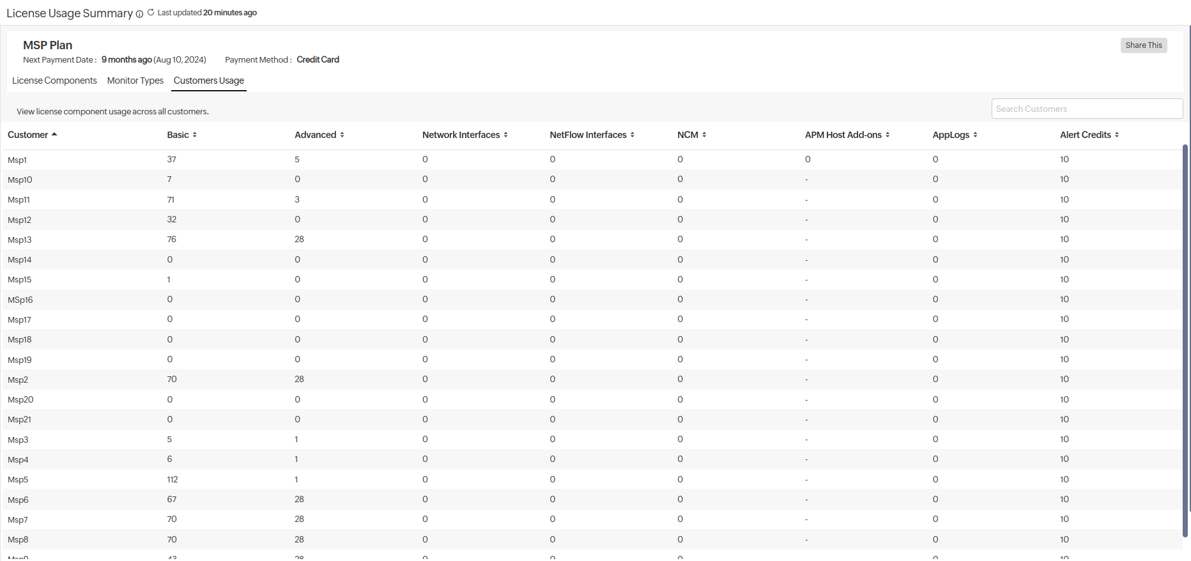Screen dimensions: 1191x561
Task: Select the Customers Usage tab
Action: point(209,81)
